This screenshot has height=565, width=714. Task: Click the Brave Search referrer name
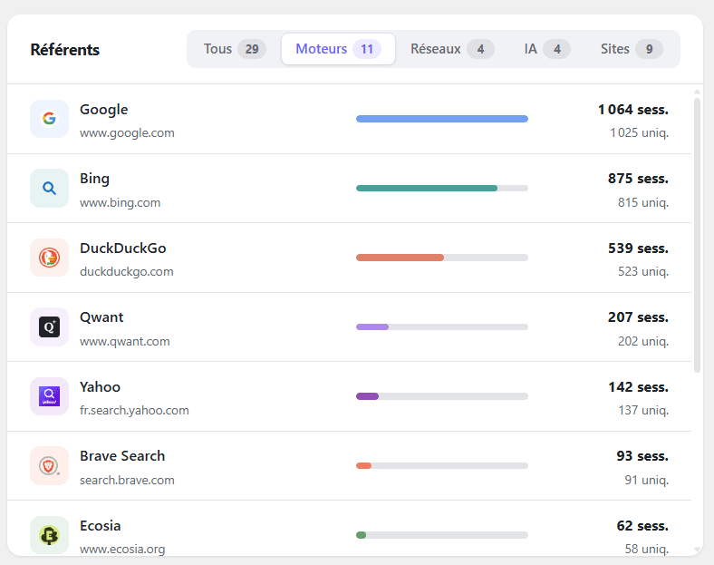point(122,456)
